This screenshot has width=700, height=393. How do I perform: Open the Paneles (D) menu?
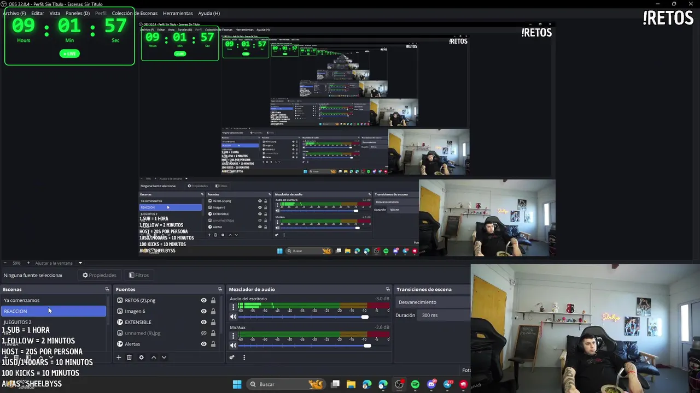(78, 13)
